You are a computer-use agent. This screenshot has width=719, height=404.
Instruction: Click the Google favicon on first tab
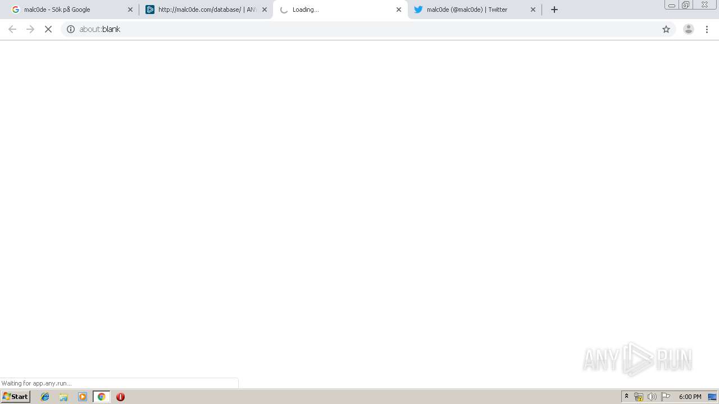click(15, 10)
